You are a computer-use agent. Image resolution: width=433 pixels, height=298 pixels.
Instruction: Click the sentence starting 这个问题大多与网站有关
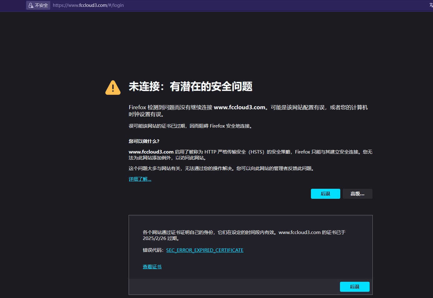coord(222,169)
